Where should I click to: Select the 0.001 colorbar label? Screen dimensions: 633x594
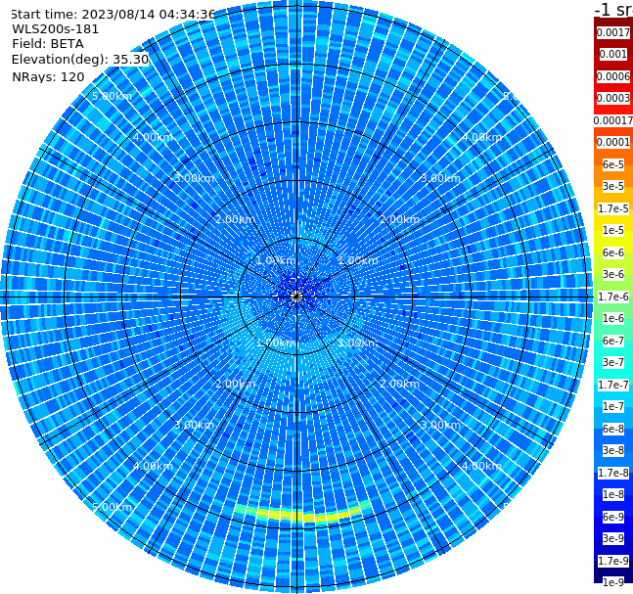613,54
